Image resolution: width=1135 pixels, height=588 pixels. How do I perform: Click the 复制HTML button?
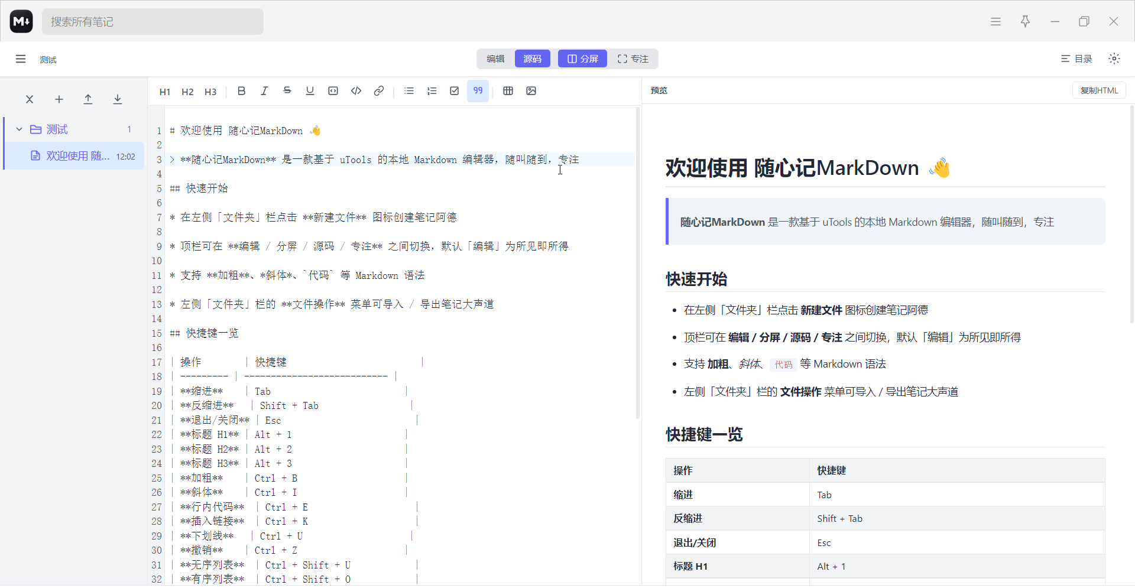point(1099,90)
